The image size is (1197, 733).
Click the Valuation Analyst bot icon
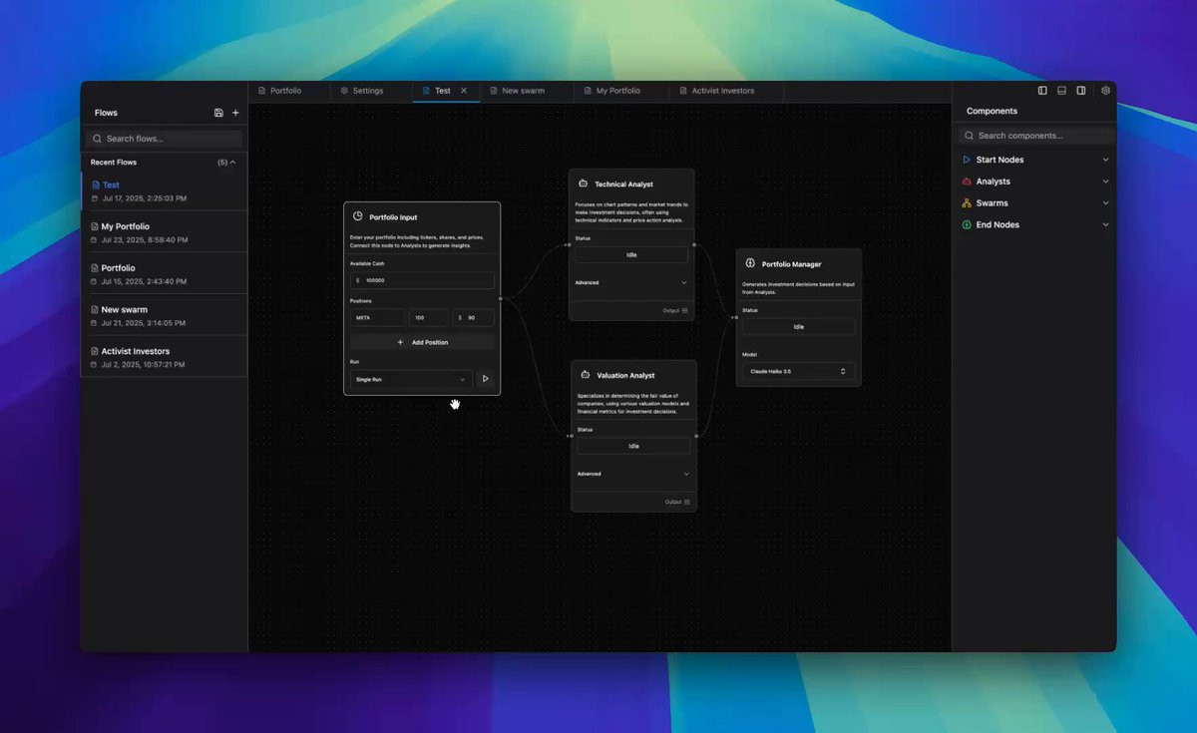tap(586, 375)
